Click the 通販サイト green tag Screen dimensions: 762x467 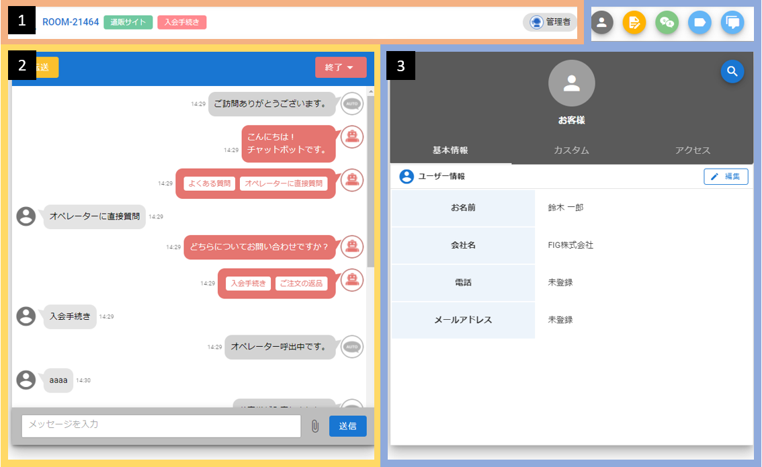128,22
